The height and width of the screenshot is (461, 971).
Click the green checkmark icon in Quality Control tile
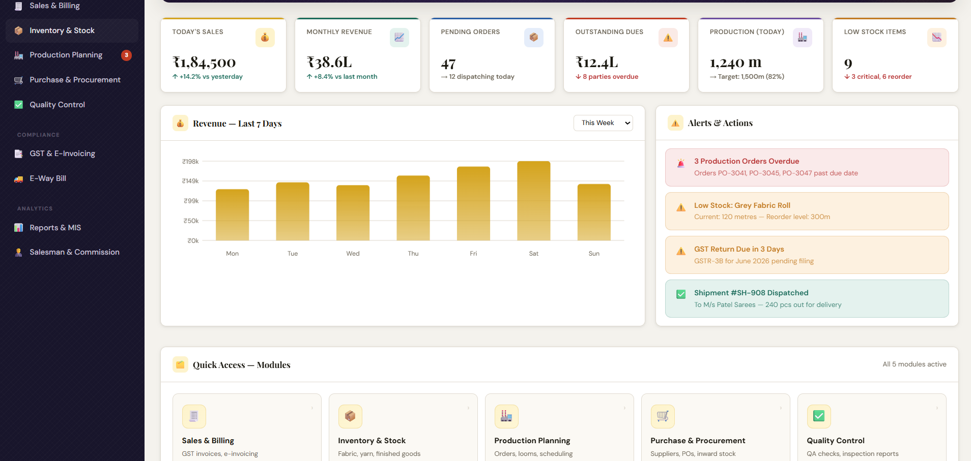819,416
